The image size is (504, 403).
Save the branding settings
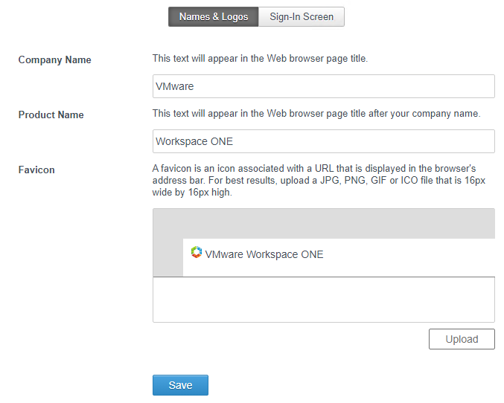click(180, 385)
